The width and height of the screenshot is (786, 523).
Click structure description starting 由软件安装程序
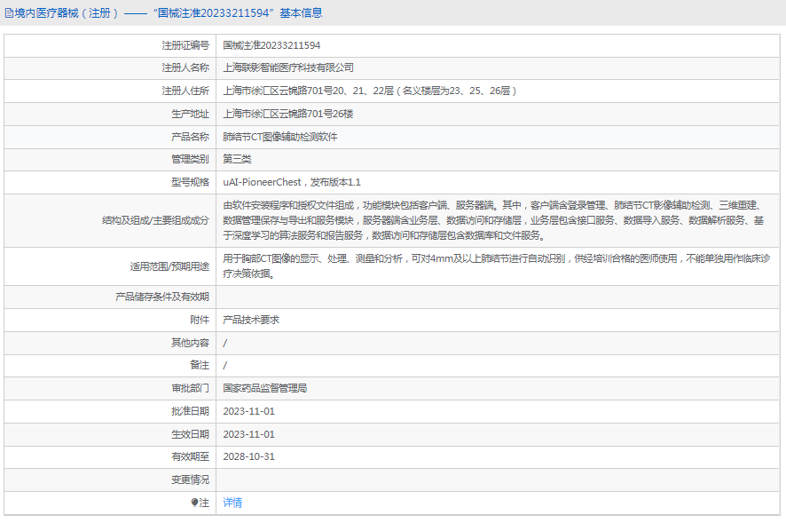[494, 220]
